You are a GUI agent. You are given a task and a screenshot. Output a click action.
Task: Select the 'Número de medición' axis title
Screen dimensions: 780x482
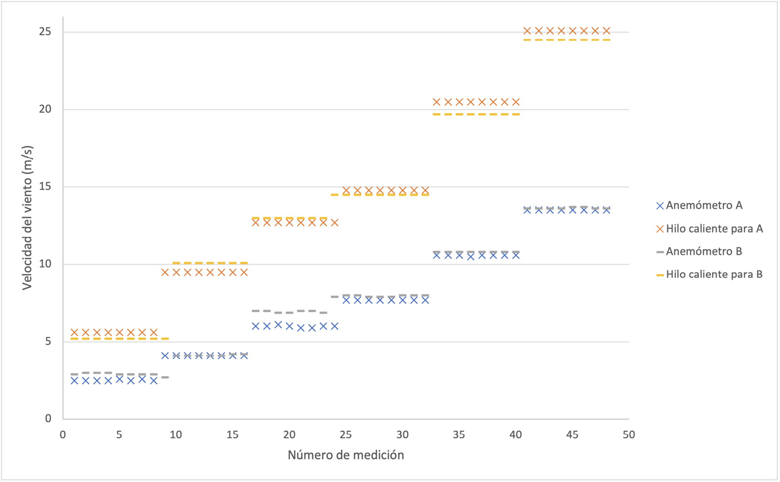[x=346, y=455]
